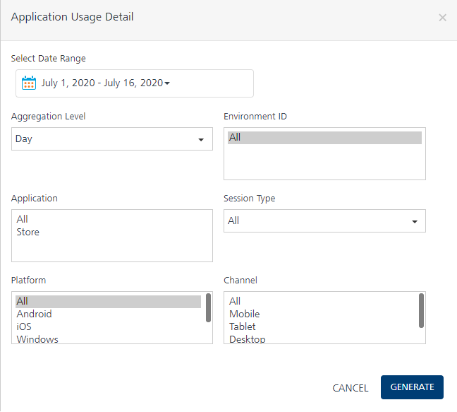Choose iOS in the Platform list
Screen dimensions: 457x412
(x=24, y=327)
